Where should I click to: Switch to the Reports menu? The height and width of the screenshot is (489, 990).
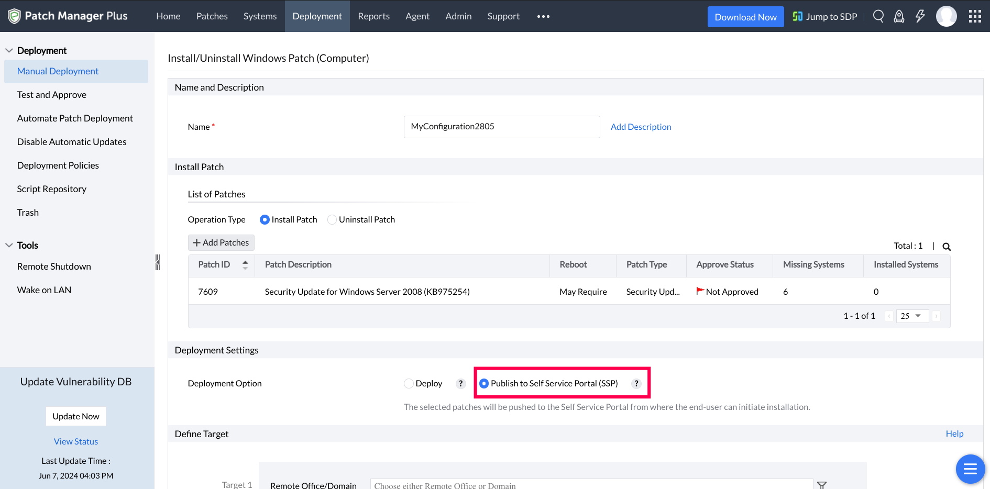point(373,16)
